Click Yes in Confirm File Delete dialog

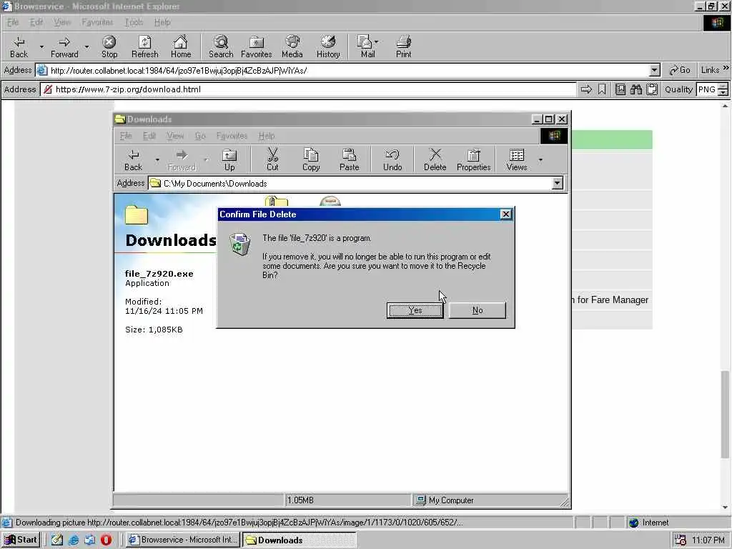(415, 310)
